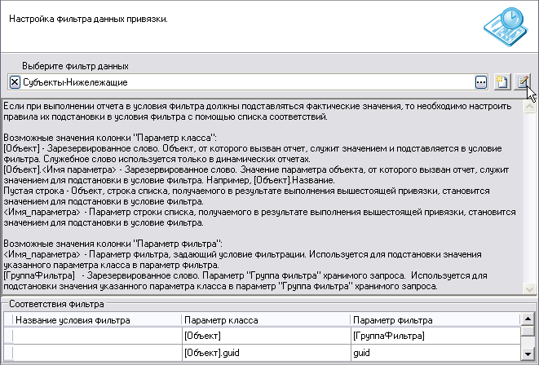The width and height of the screenshot is (539, 365).
Task: Select the guid filter parameter cell
Action: (435, 353)
